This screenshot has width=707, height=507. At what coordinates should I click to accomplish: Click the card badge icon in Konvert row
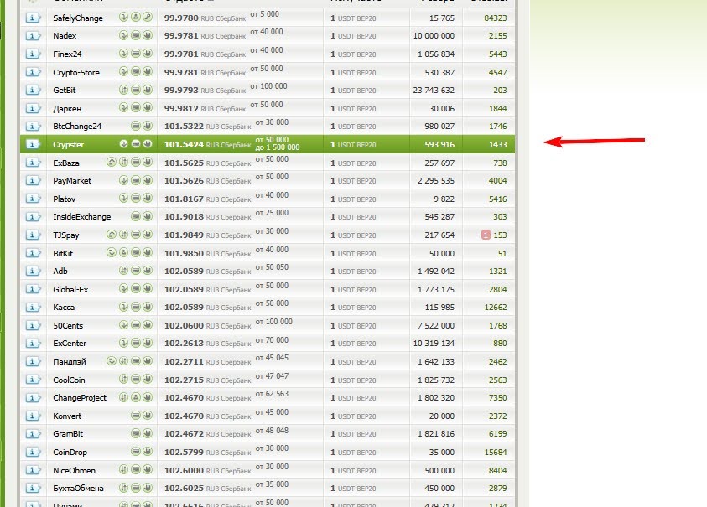click(136, 415)
